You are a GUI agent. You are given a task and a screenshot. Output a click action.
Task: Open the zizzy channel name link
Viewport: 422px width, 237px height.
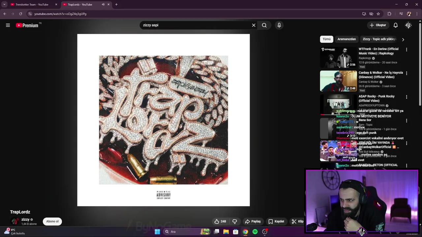point(25,220)
